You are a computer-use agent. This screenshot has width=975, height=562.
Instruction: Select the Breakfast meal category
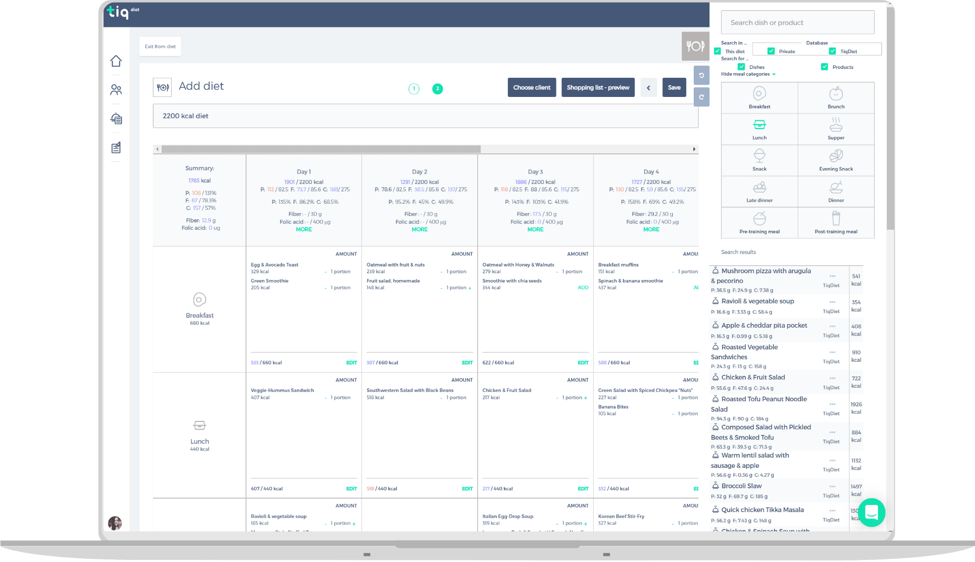tap(759, 98)
